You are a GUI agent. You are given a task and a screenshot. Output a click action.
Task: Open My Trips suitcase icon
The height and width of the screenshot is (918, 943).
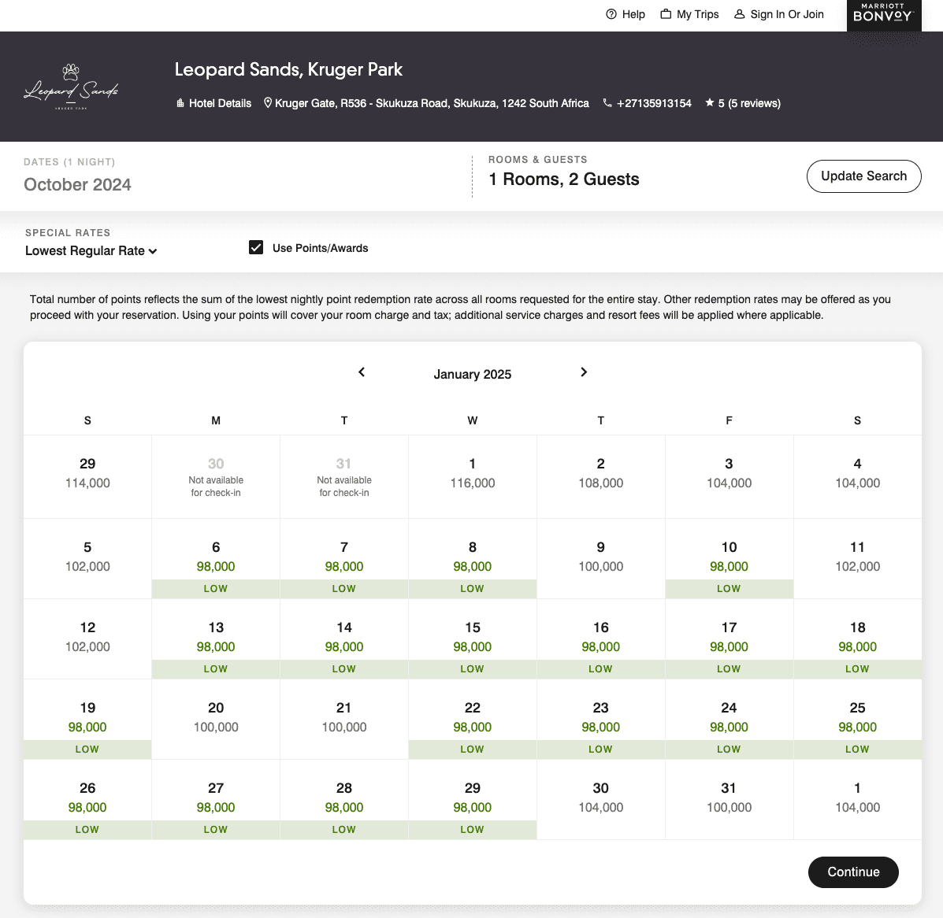[666, 14]
